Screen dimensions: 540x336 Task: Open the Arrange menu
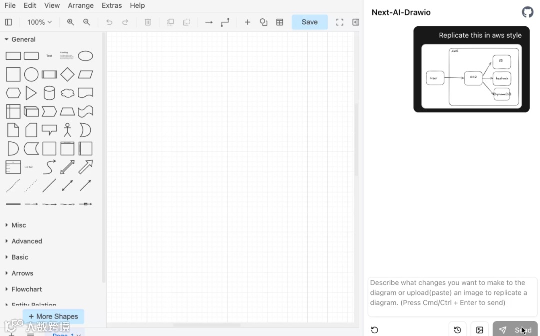pyautogui.click(x=81, y=5)
